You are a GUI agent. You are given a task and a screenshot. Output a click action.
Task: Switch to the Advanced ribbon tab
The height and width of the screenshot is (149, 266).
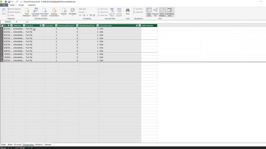click(x=32, y=5)
